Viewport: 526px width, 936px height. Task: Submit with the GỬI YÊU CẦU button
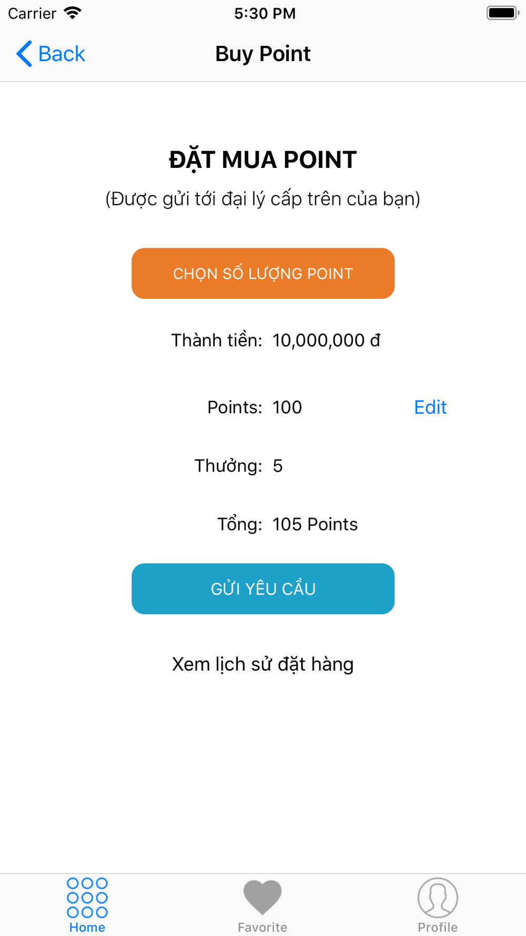(263, 589)
